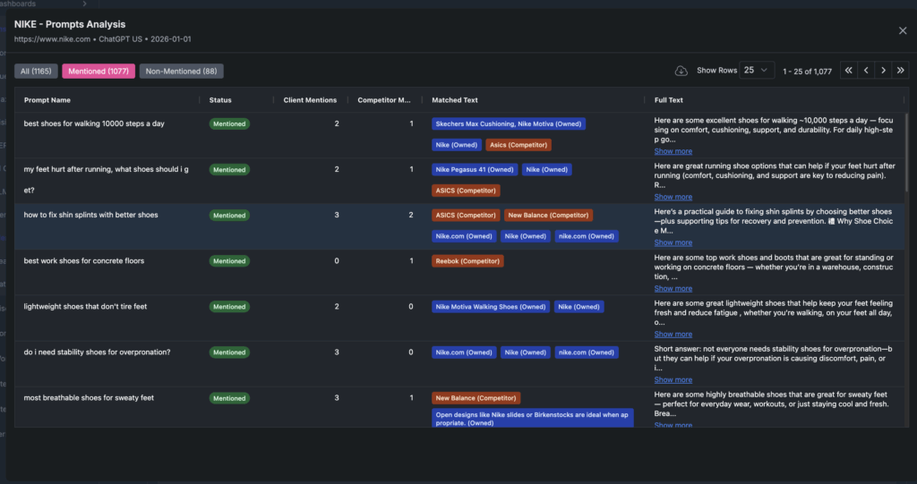Image resolution: width=917 pixels, height=484 pixels.
Task: Switch to the All (1165) tab
Action: (36, 71)
